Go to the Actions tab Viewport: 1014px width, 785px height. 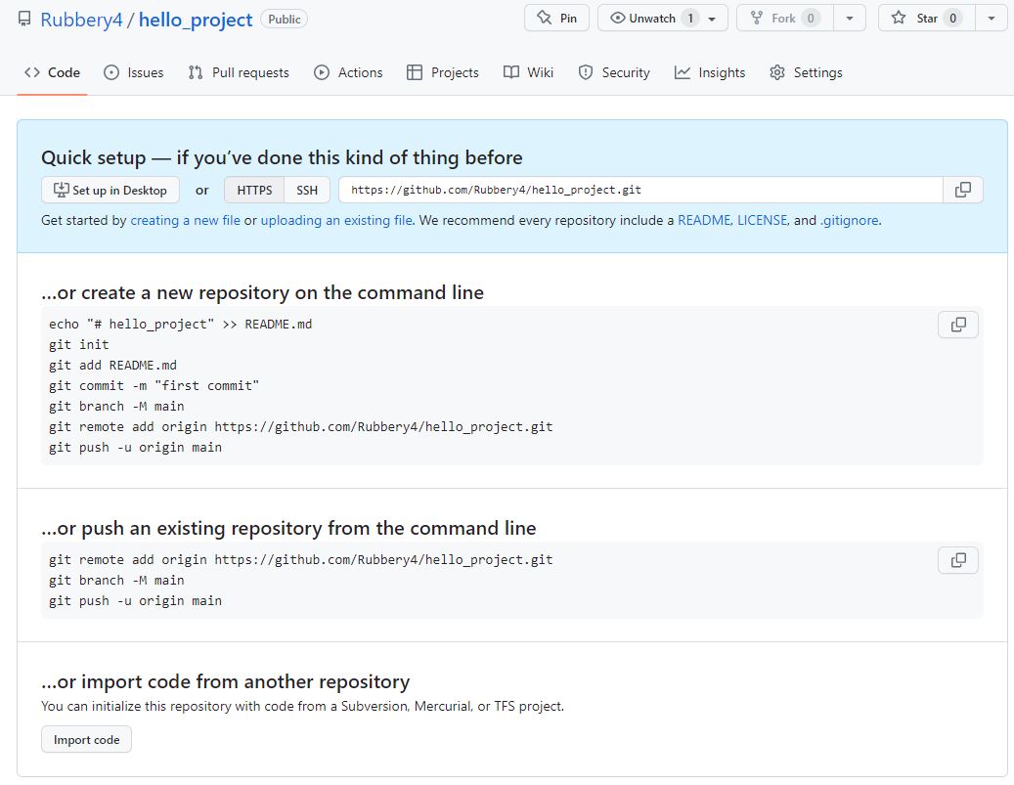pos(348,72)
